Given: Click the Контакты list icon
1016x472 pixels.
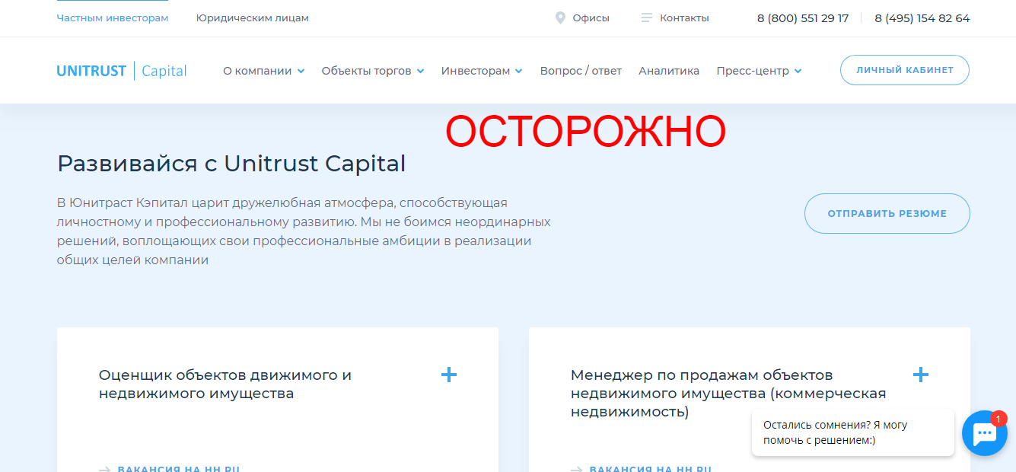Looking at the screenshot, I should click(647, 18).
